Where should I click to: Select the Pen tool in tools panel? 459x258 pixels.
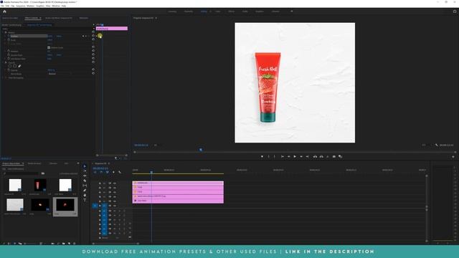click(85, 191)
